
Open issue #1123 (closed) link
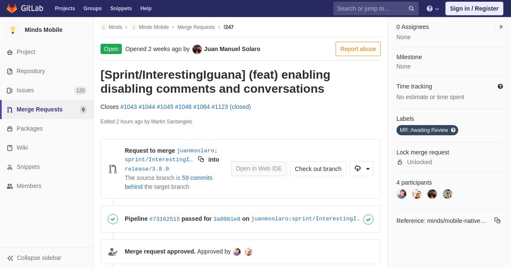point(231,107)
